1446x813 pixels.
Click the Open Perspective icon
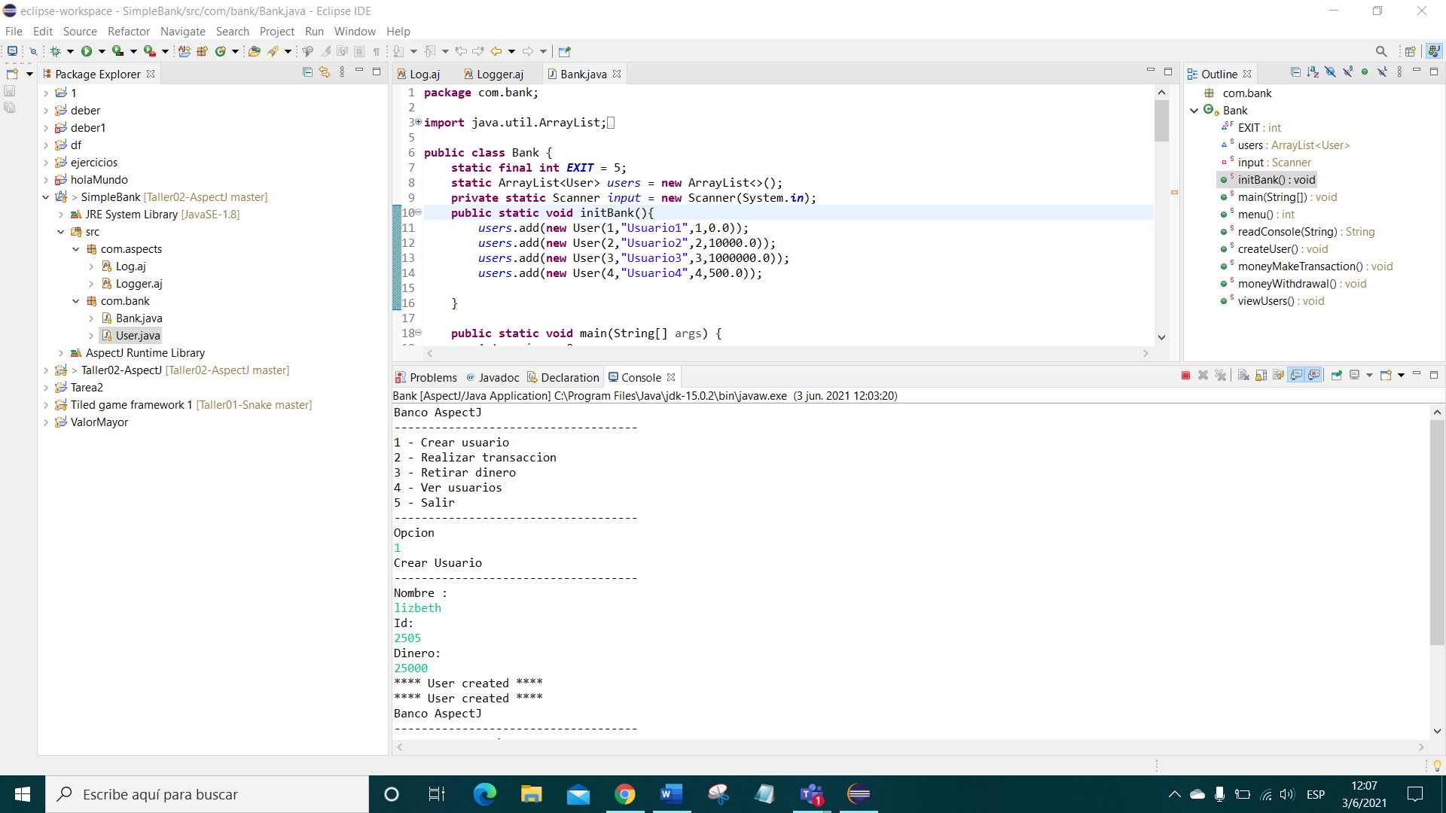pyautogui.click(x=1410, y=51)
